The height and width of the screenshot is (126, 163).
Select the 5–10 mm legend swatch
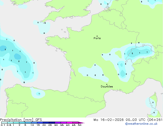(28, 123)
